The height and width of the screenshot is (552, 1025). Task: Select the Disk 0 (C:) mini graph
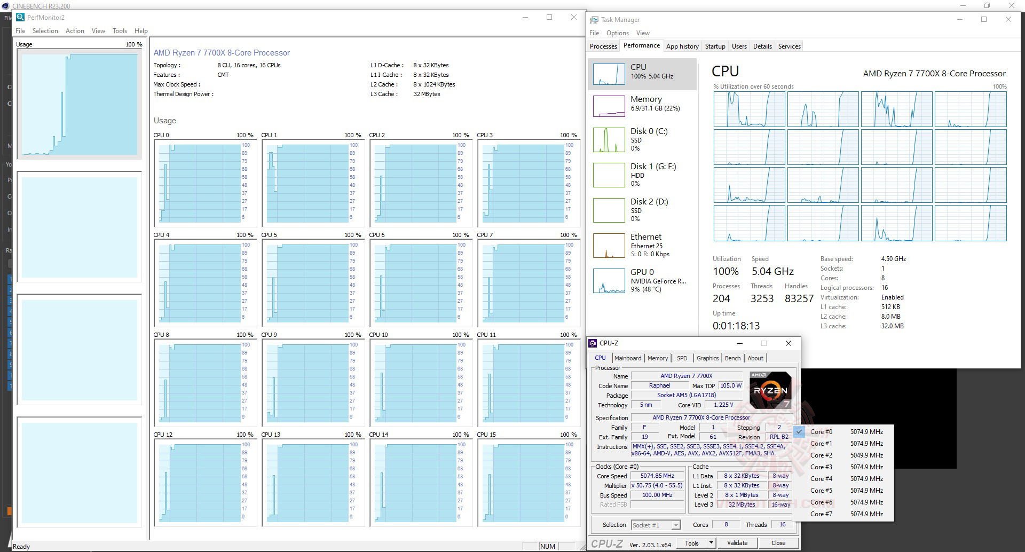pyautogui.click(x=609, y=139)
